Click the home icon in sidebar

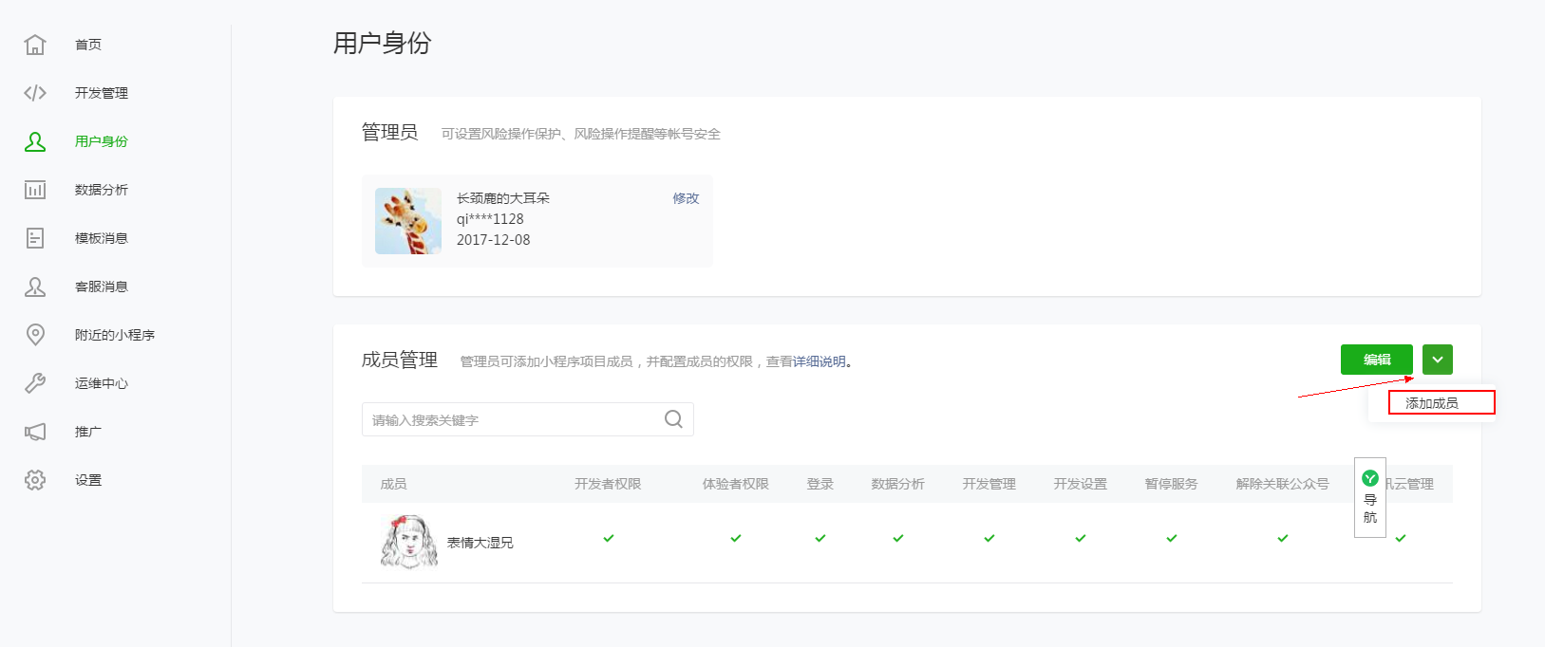click(x=35, y=45)
